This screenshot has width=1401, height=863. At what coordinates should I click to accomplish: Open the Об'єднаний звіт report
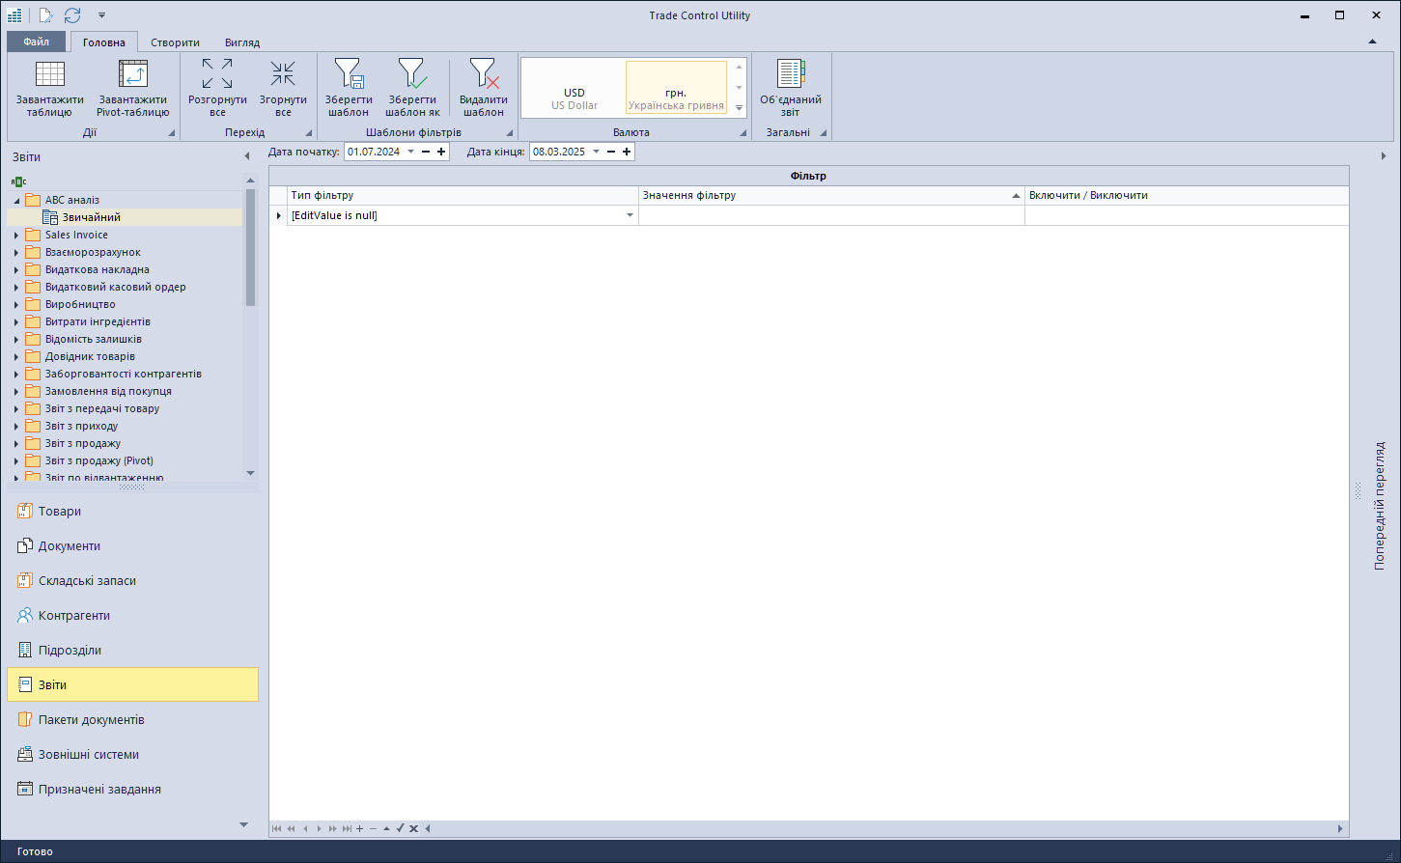pyautogui.click(x=790, y=88)
